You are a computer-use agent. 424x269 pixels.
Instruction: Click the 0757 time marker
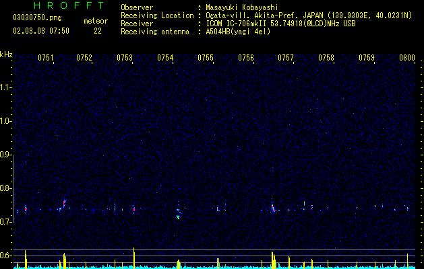[x=286, y=58]
